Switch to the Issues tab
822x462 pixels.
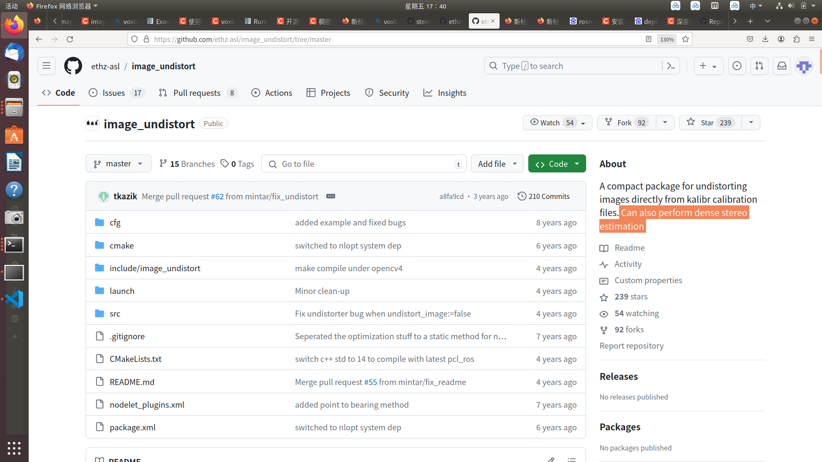[113, 93]
